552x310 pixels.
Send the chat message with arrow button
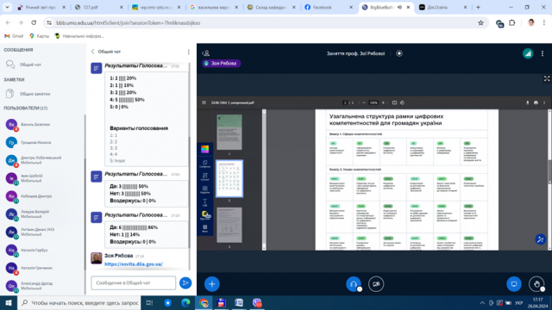[185, 283]
